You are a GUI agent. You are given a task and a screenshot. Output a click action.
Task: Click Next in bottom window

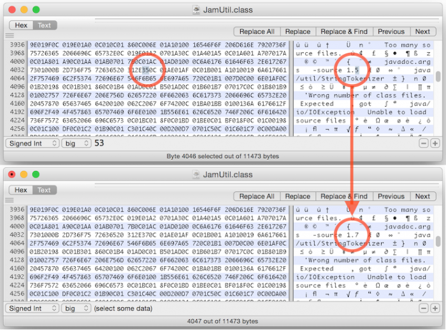pyautogui.click(x=422, y=196)
